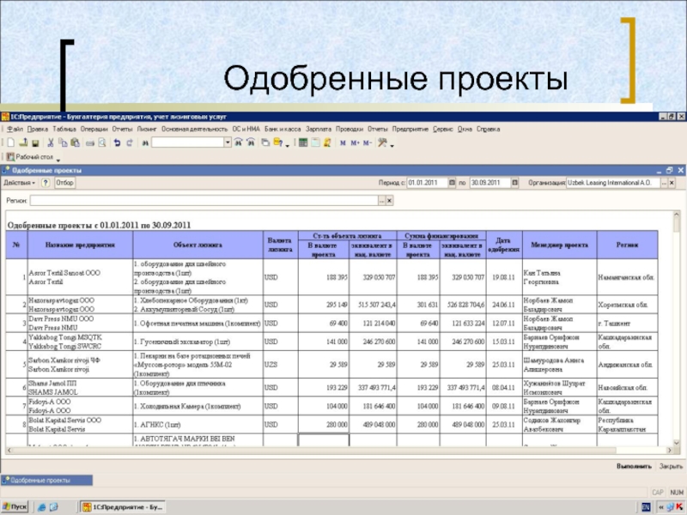Click the 1С:Предприятие taskbar button
The height and width of the screenshot is (515, 687).
pyautogui.click(x=124, y=506)
